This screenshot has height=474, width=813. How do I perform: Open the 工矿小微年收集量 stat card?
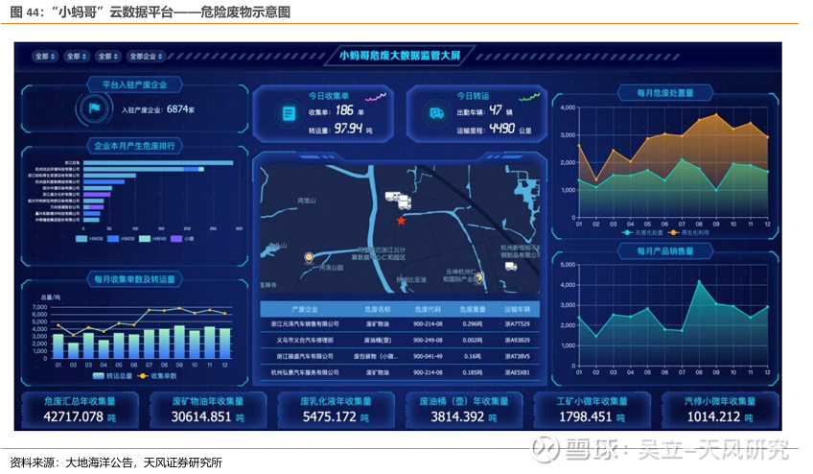[x=592, y=410]
